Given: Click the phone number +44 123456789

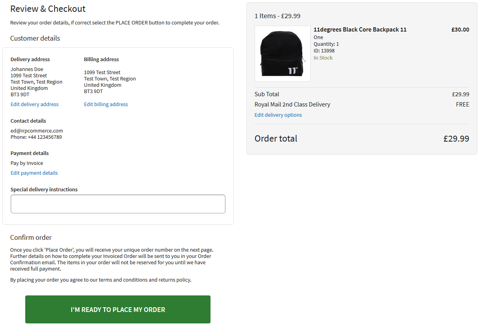Looking at the screenshot, I should (45, 137).
